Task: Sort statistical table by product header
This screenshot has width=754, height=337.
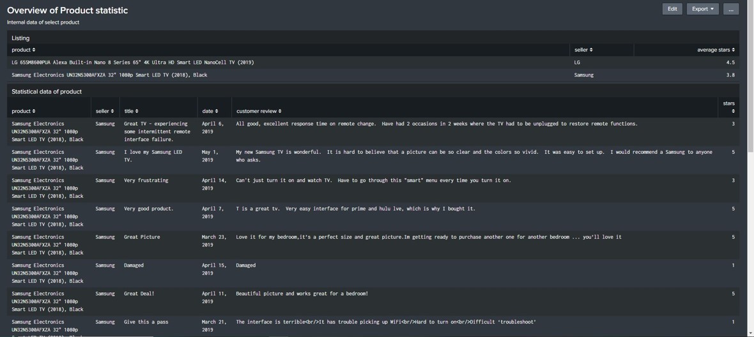Action: 24,111
